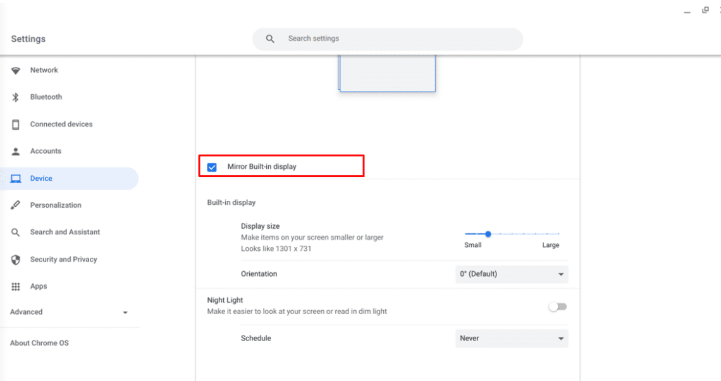Click the Device laptop icon

click(x=16, y=178)
